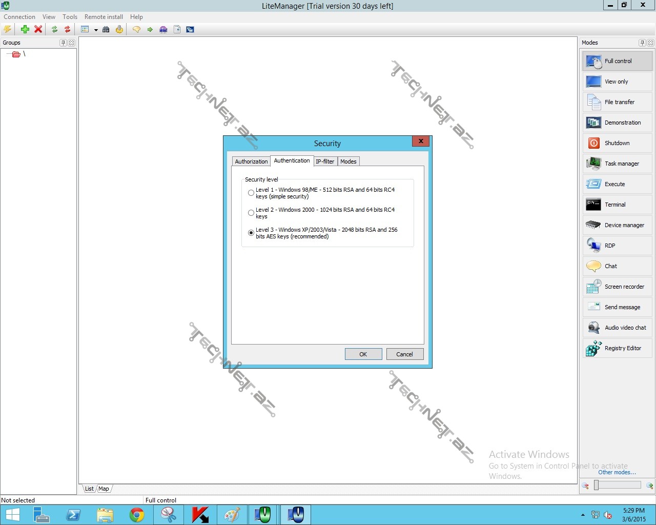Click the binoculars search icon in toolbar
Image resolution: width=656 pixels, height=525 pixels.
tap(106, 29)
